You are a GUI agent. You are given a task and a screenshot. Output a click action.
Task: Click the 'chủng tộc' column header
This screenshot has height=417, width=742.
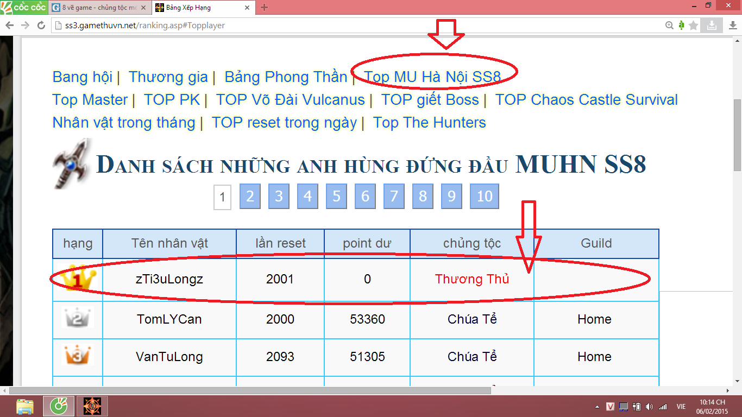[x=472, y=243]
